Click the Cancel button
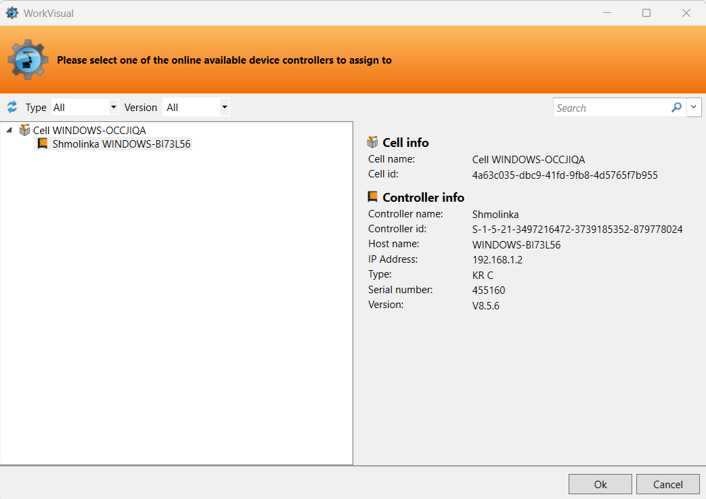This screenshot has width=706, height=499. point(667,484)
